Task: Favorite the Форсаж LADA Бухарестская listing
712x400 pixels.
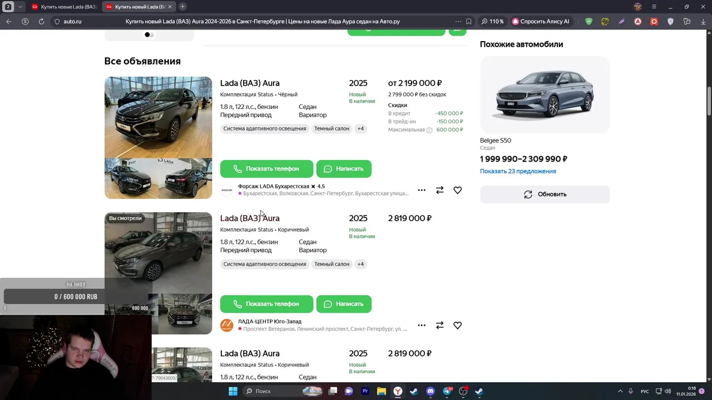Action: tap(457, 190)
